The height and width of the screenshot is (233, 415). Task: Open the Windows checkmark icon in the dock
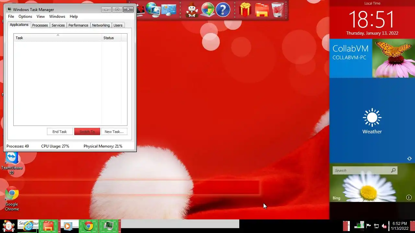(207, 10)
